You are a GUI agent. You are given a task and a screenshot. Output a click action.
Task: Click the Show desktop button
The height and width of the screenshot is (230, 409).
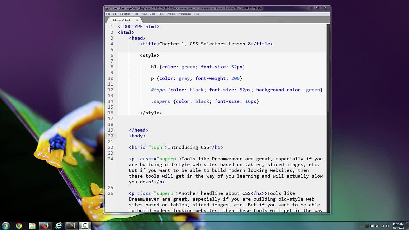point(407,226)
